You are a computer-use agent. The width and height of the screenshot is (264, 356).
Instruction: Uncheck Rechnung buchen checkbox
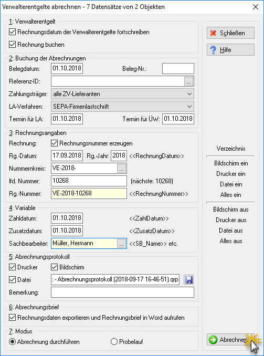12,45
